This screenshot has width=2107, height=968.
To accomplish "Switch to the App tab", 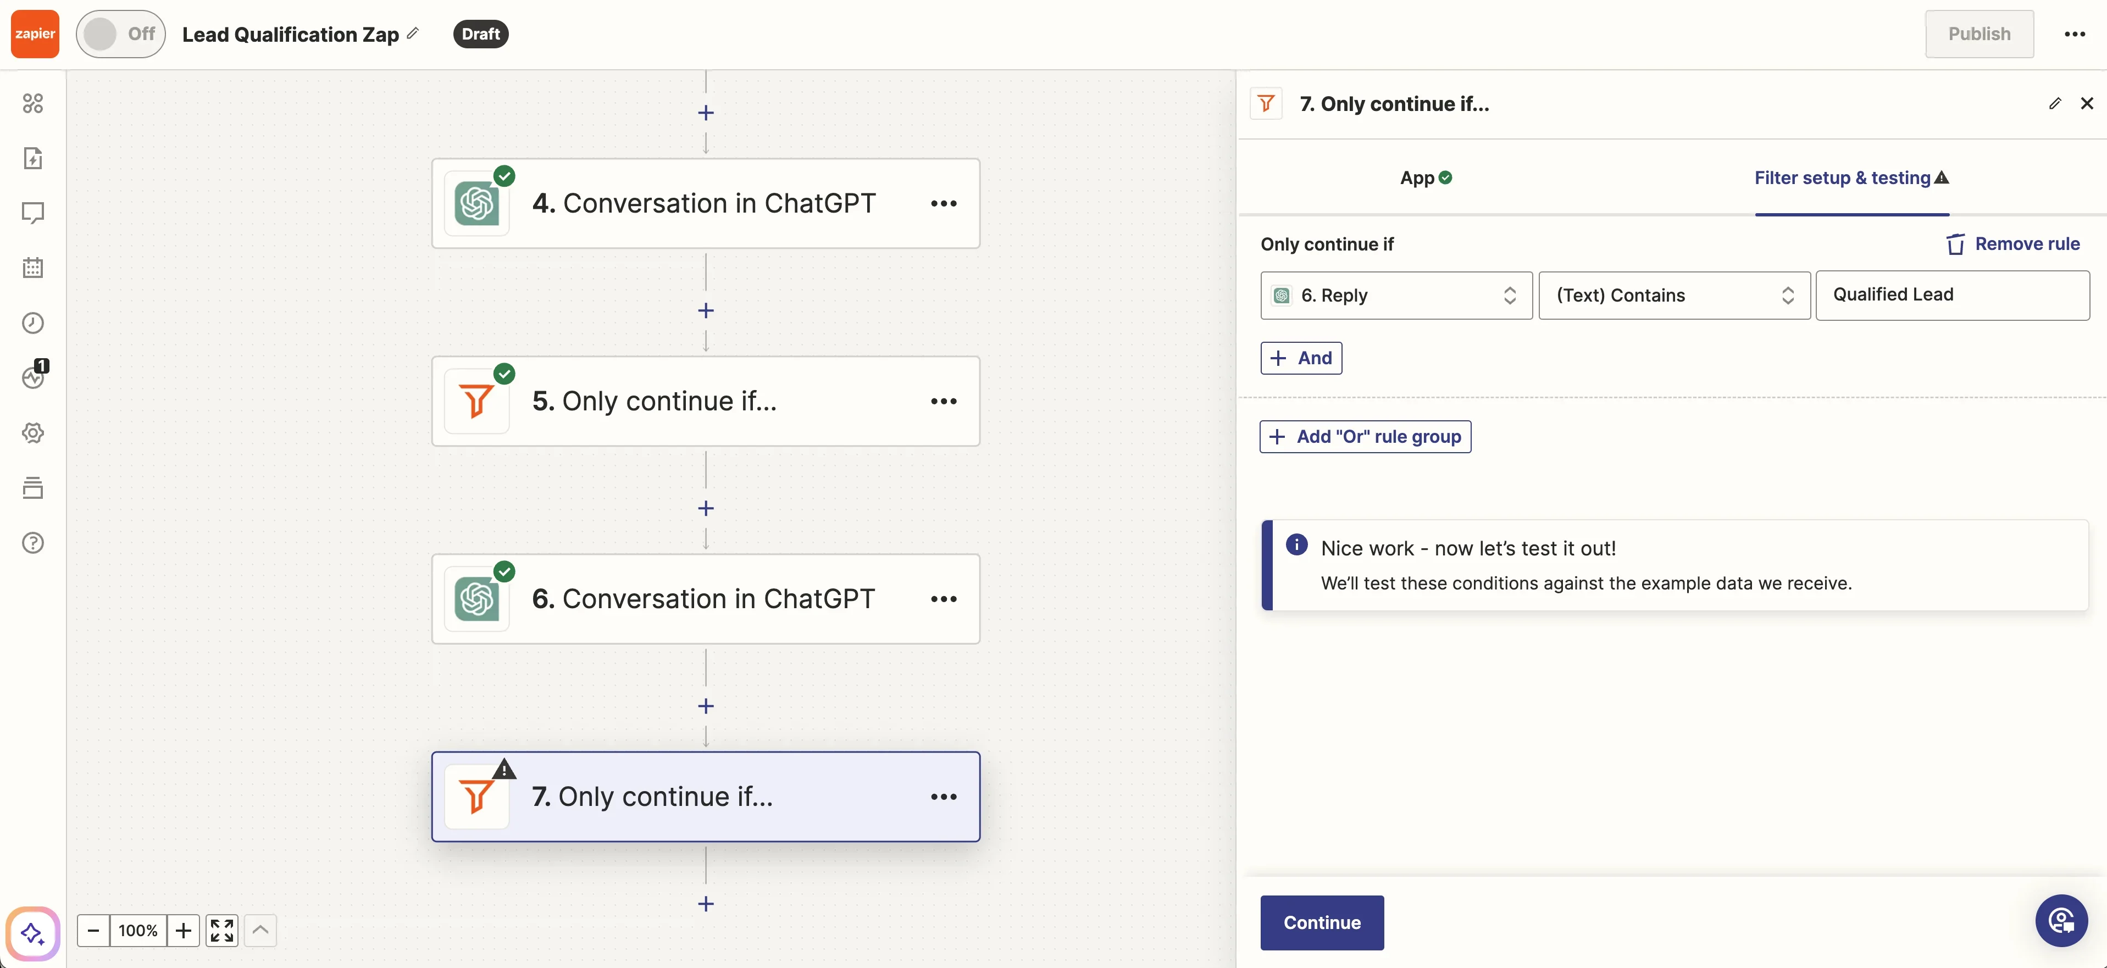I will (1425, 177).
